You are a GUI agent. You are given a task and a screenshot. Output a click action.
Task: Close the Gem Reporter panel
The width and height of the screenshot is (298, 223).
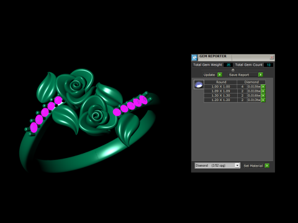(272, 57)
